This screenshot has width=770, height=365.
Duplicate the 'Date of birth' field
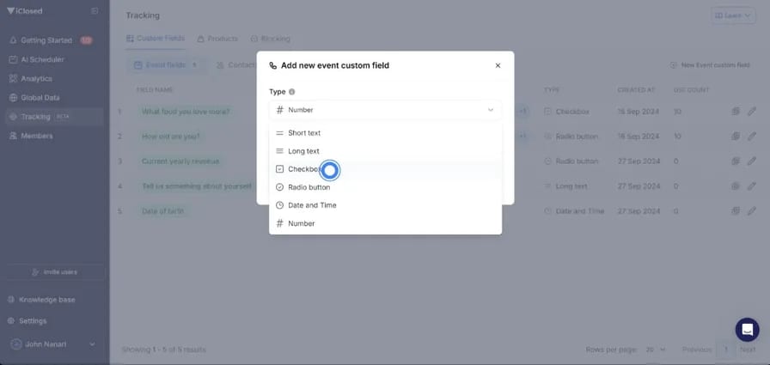[x=736, y=211]
